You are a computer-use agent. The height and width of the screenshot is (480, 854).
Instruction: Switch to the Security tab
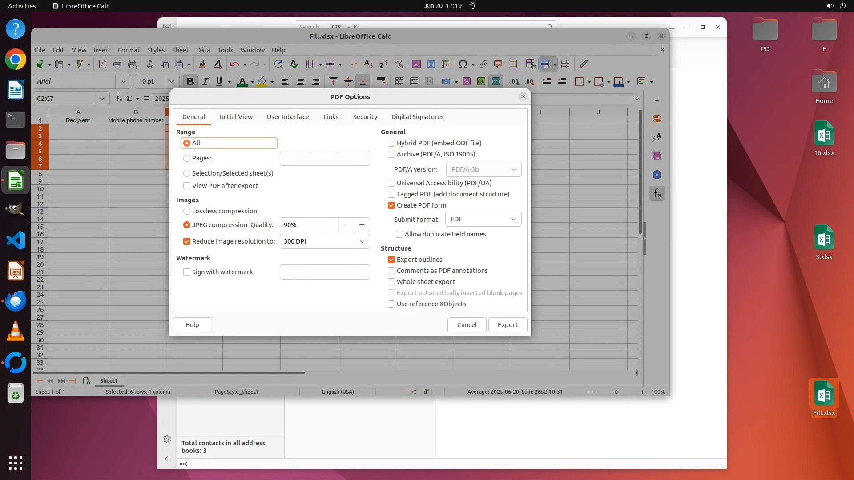click(x=365, y=117)
